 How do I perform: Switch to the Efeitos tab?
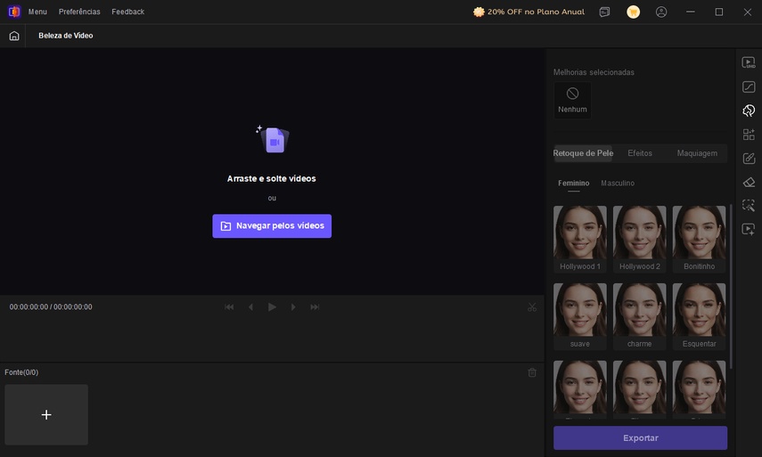[x=640, y=153]
